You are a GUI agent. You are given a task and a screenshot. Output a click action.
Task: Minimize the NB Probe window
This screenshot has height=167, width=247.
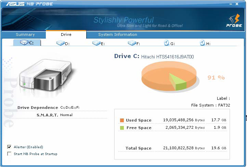(x=231, y=4)
